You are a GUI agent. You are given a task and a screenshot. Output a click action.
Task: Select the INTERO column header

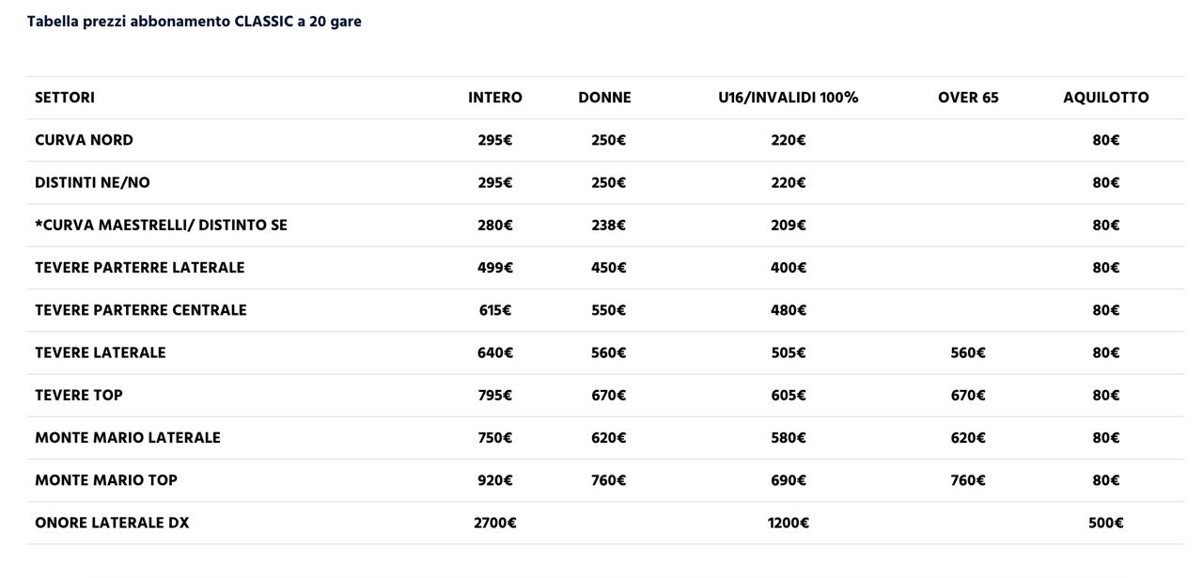(495, 98)
